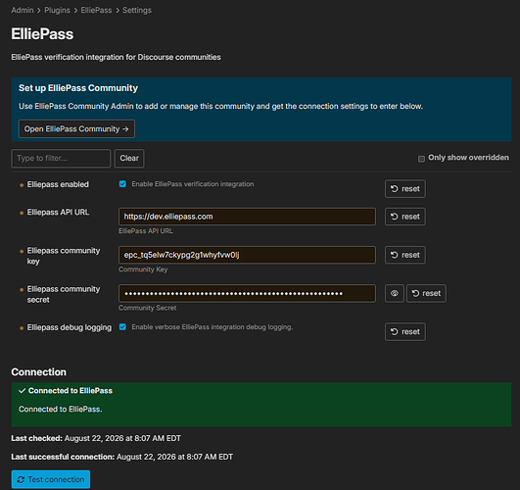Screen dimensions: 520x490
Task: Select the community key input field
Action: [x=247, y=255]
